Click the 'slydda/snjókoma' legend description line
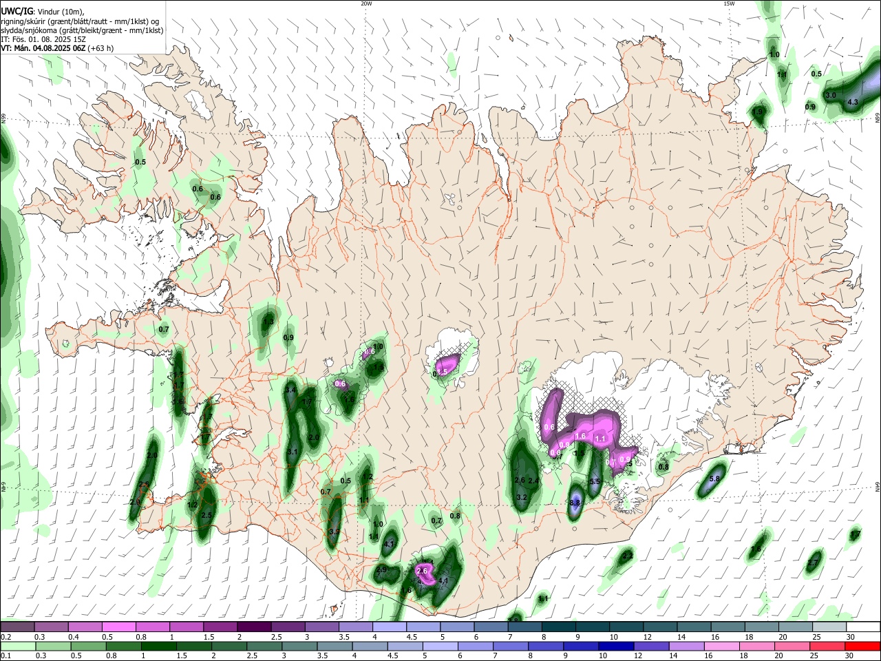This screenshot has height=661, width=881. (82, 30)
